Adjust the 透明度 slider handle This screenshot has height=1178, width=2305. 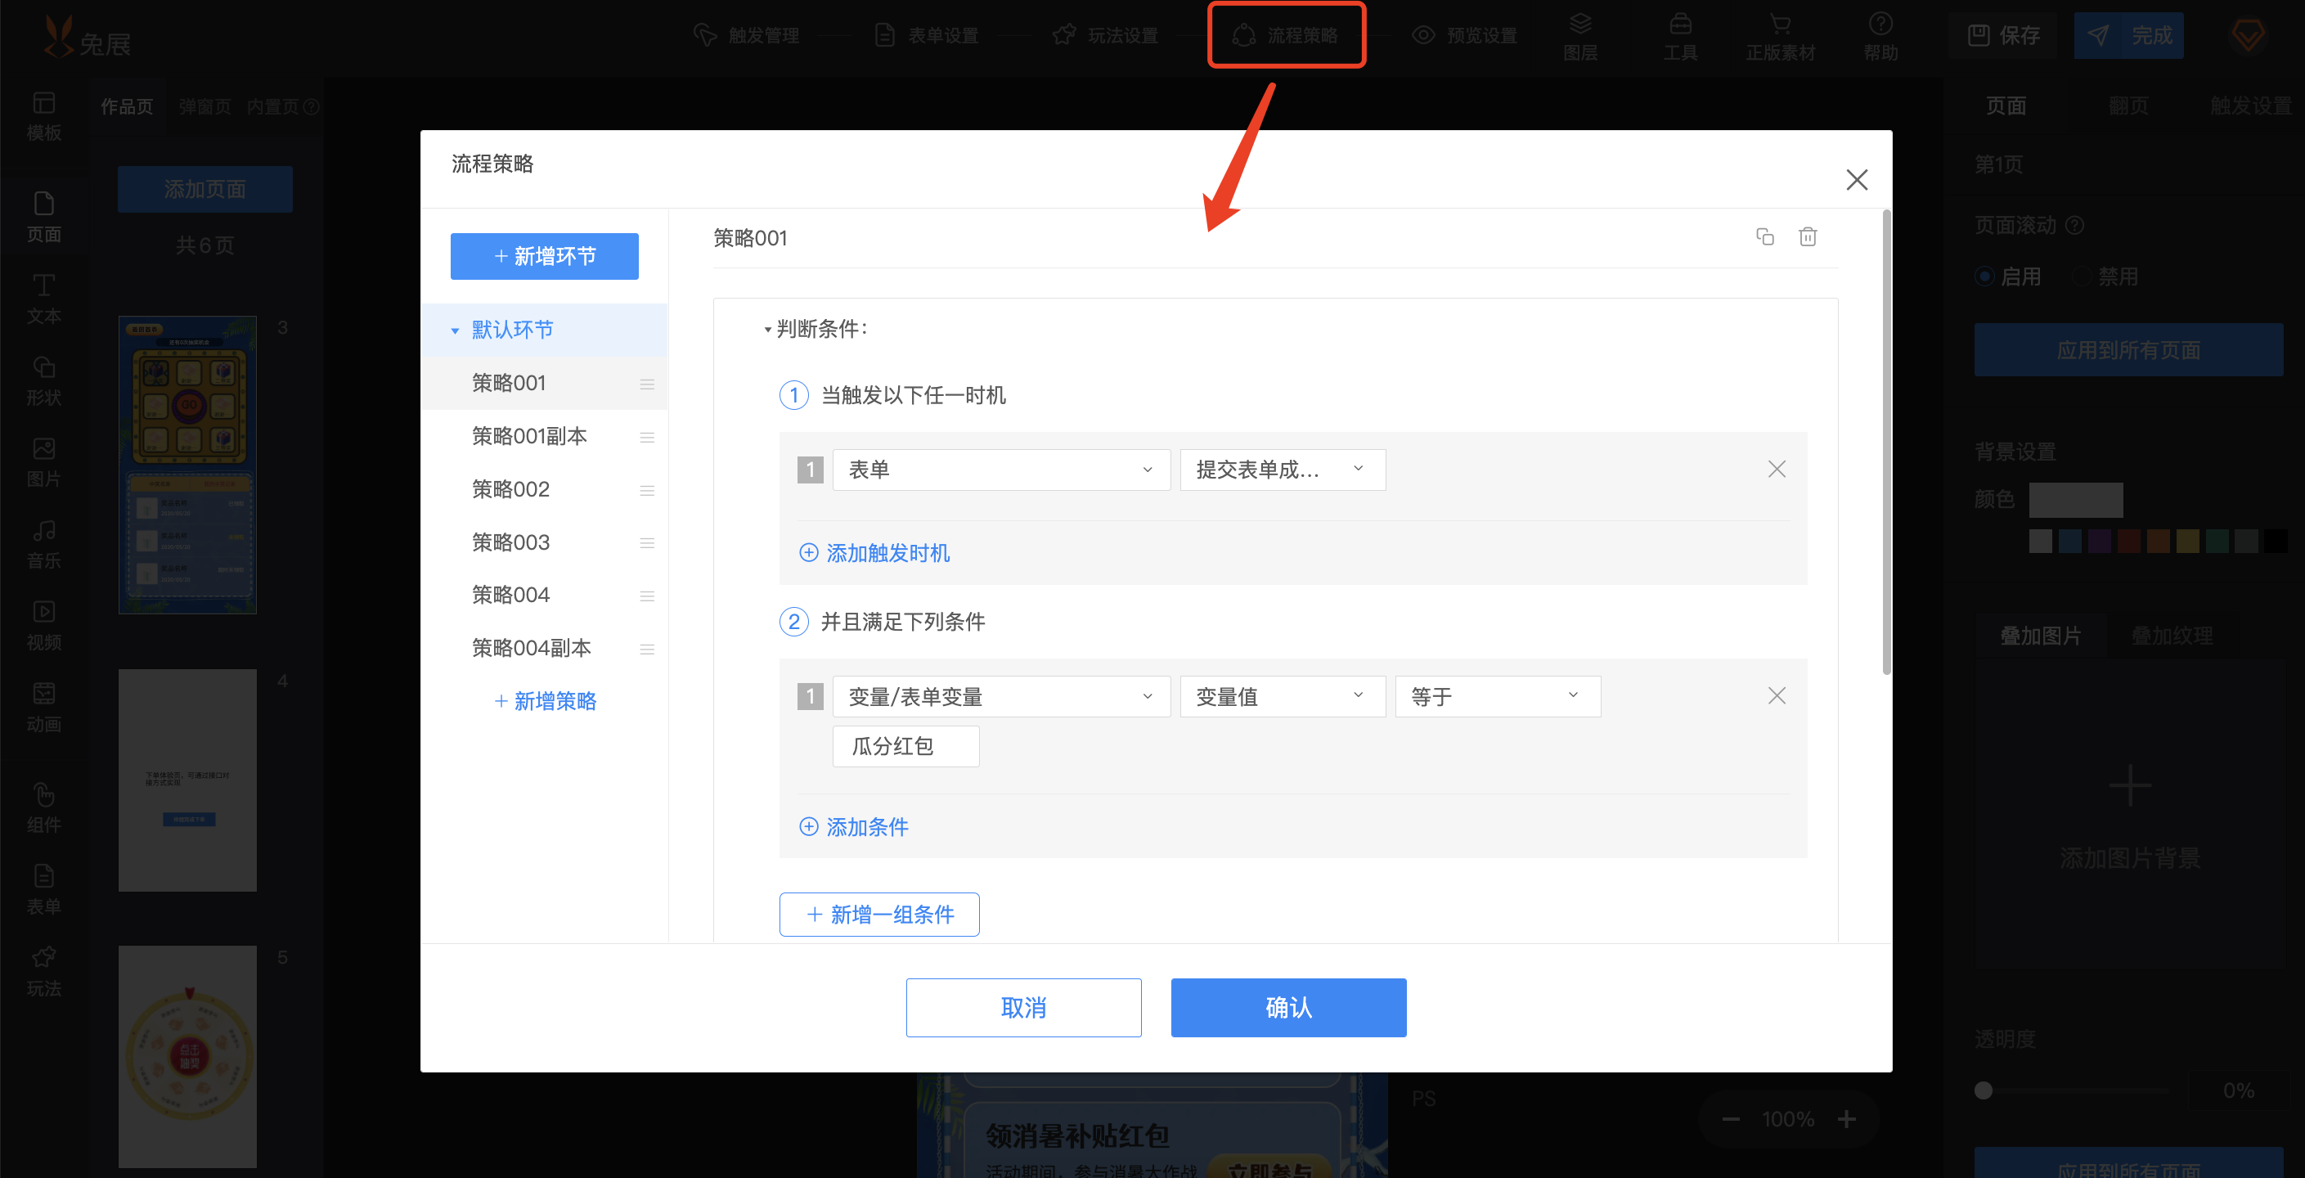(x=1984, y=1090)
